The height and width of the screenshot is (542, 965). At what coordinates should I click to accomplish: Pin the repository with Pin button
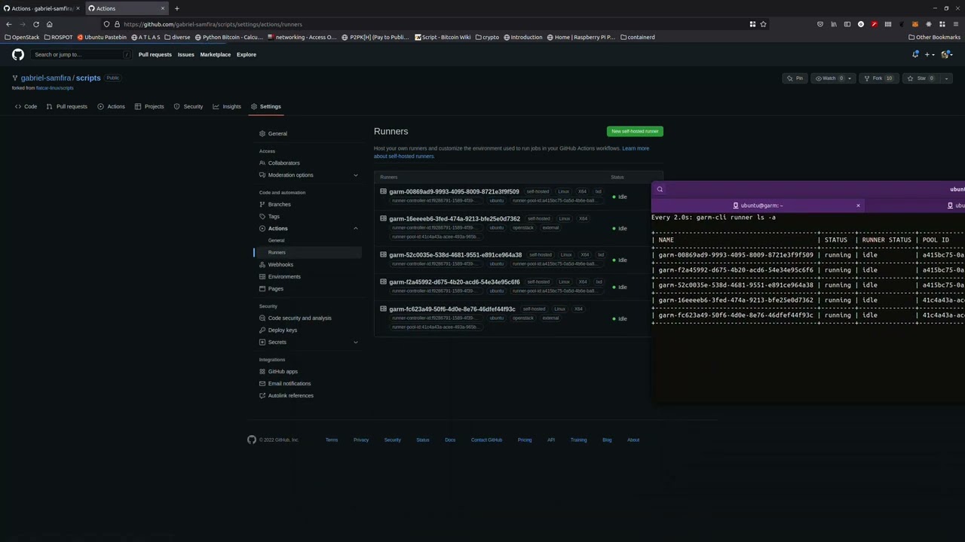795,78
